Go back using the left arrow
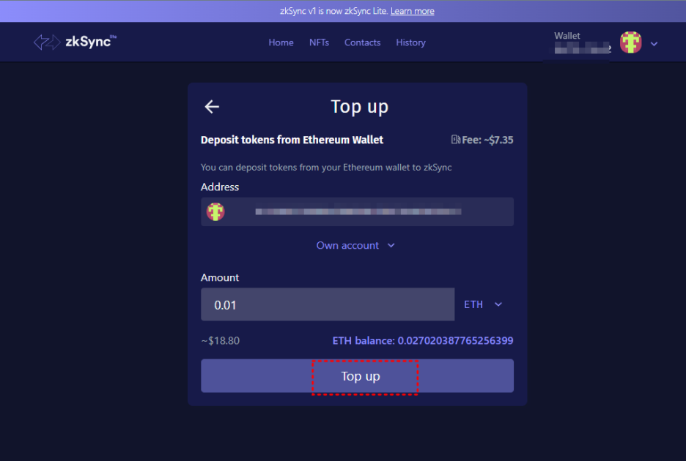This screenshot has height=461, width=686. click(x=212, y=107)
